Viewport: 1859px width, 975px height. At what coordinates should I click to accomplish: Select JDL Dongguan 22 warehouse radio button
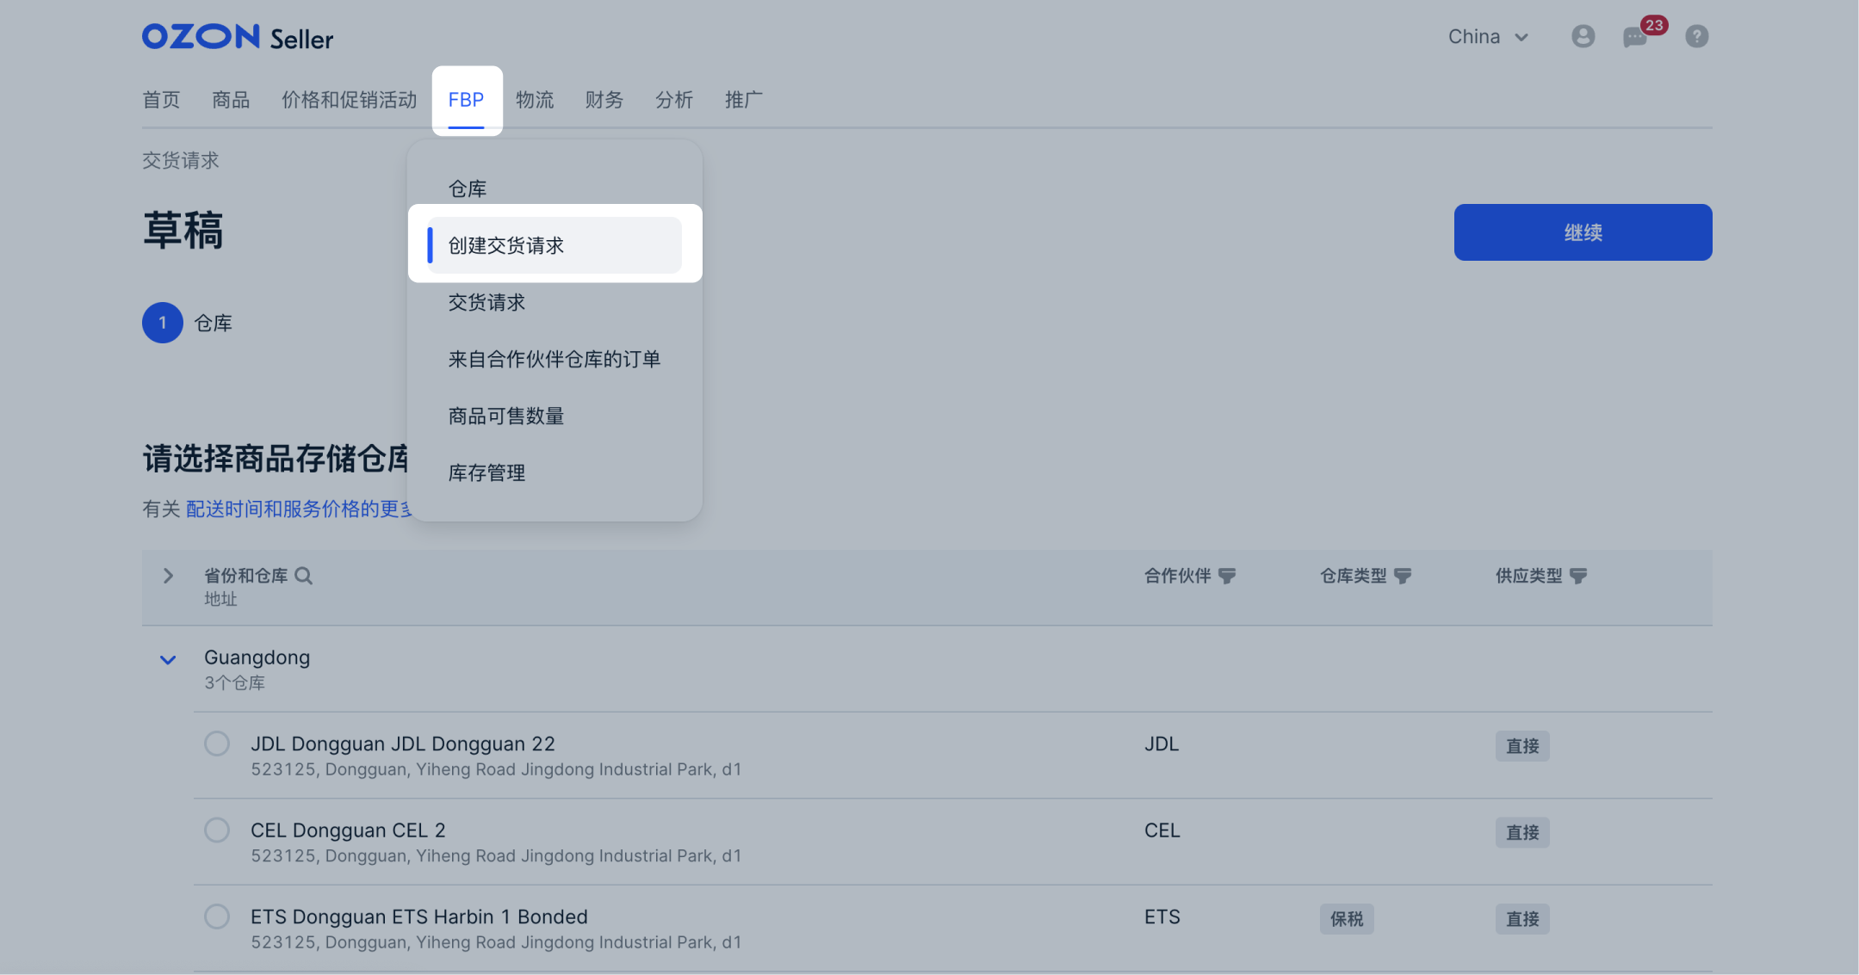(217, 744)
